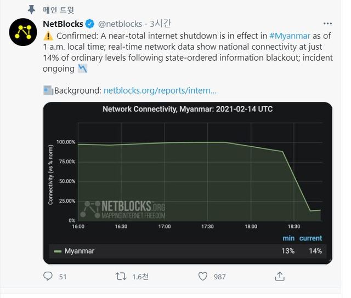Screen dimensions: 351x298
Task: Click the retweet arrows icon
Action: pyautogui.click(x=121, y=276)
